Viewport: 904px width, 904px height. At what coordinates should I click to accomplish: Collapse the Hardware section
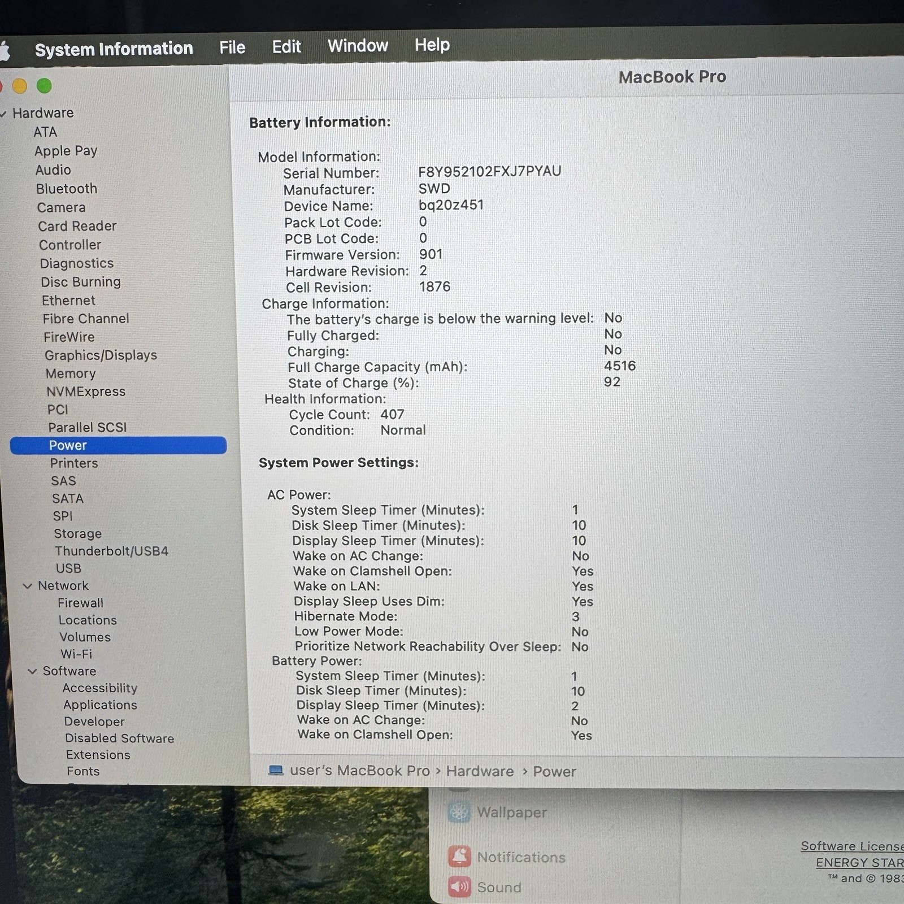[x=3, y=114]
